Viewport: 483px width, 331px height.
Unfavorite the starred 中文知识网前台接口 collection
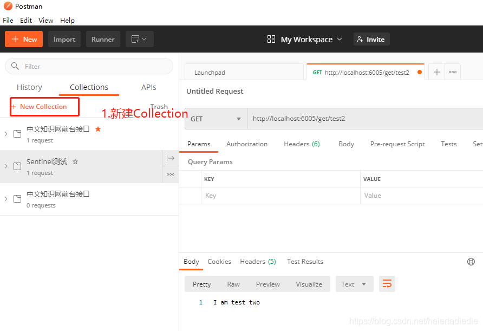pos(99,129)
